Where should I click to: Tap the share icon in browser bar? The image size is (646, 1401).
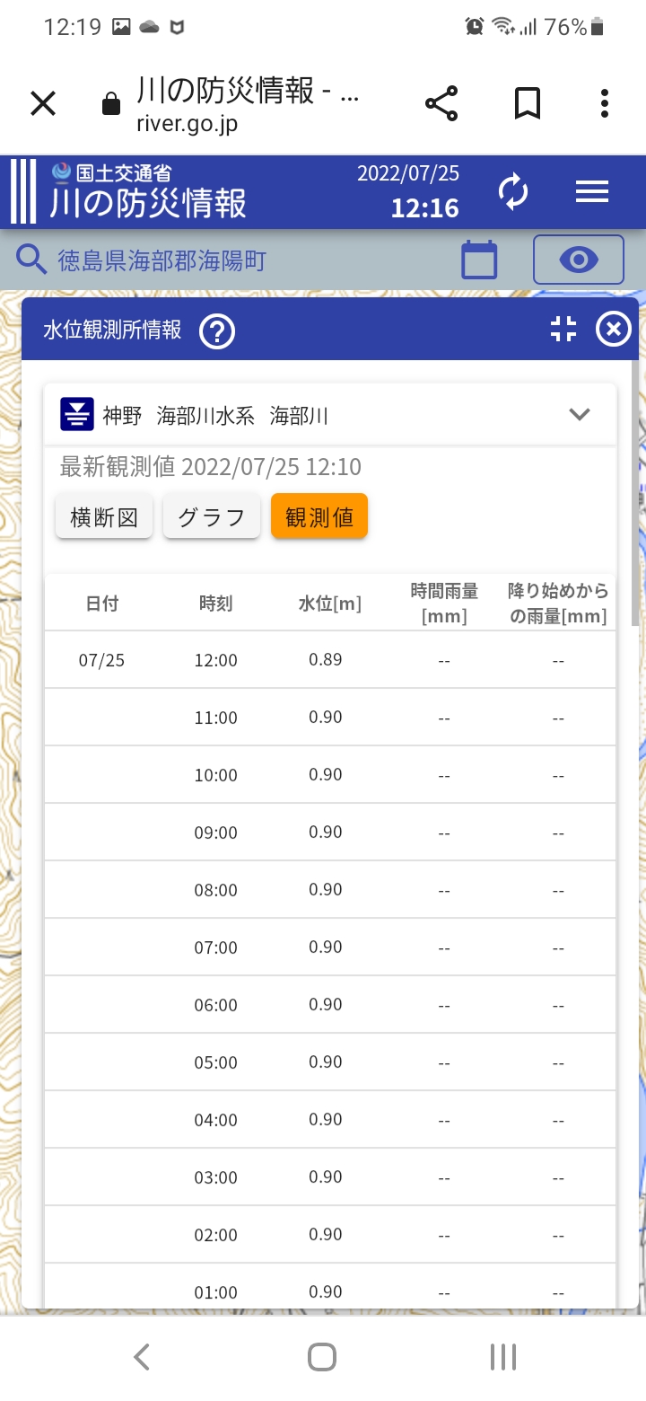pyautogui.click(x=441, y=103)
